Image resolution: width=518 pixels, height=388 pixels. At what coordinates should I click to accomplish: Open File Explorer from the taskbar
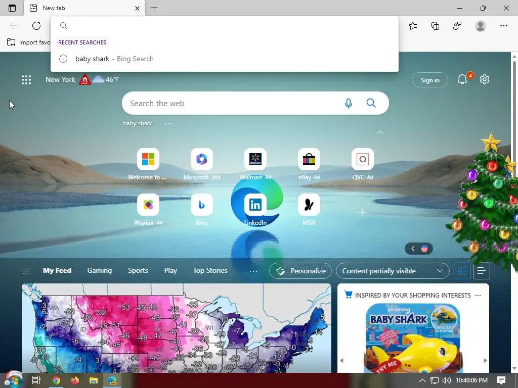click(94, 380)
